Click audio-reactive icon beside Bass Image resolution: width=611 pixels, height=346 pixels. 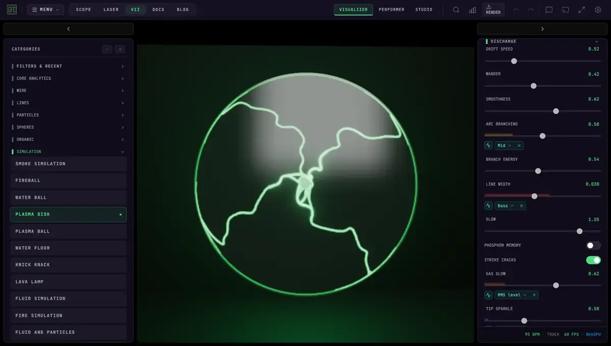(489, 206)
